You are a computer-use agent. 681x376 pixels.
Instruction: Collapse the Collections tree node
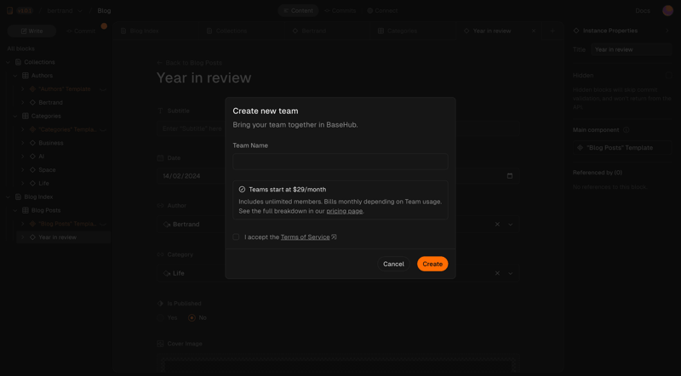[8, 62]
